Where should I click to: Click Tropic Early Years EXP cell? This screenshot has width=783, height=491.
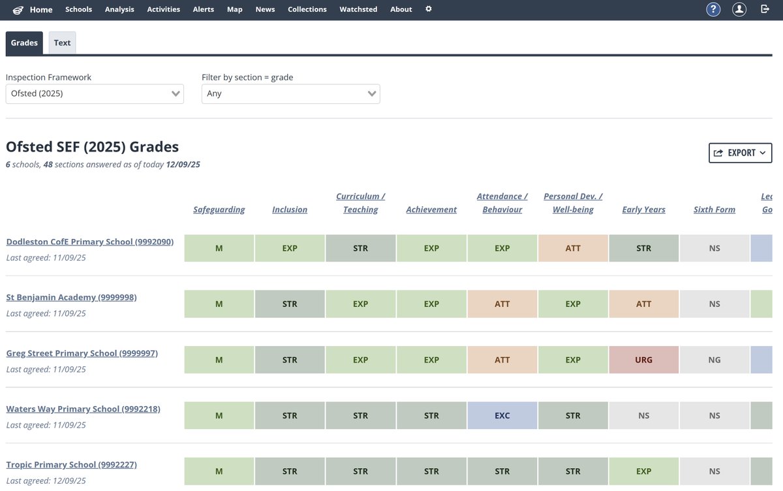[x=644, y=471]
